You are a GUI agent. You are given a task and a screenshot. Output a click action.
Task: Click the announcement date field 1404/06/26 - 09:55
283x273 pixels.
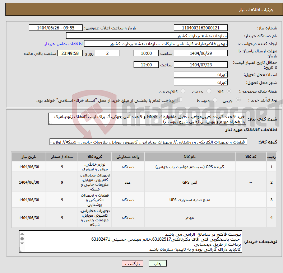[56, 28]
